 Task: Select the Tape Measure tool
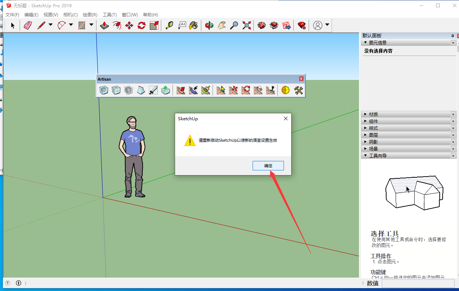tap(169, 25)
